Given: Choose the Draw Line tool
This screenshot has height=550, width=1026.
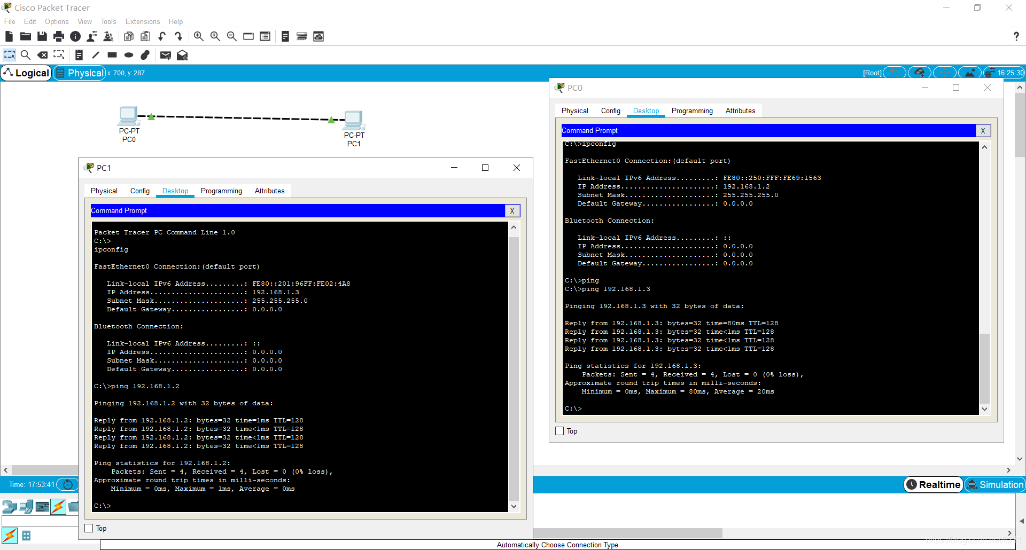Looking at the screenshot, I should (x=96, y=55).
